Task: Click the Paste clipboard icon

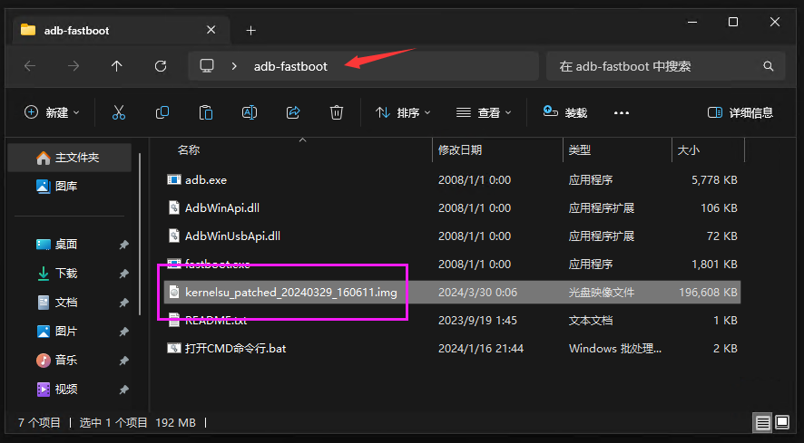Action: point(206,112)
